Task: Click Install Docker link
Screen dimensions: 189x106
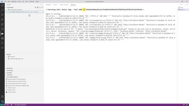Action: point(12,92)
